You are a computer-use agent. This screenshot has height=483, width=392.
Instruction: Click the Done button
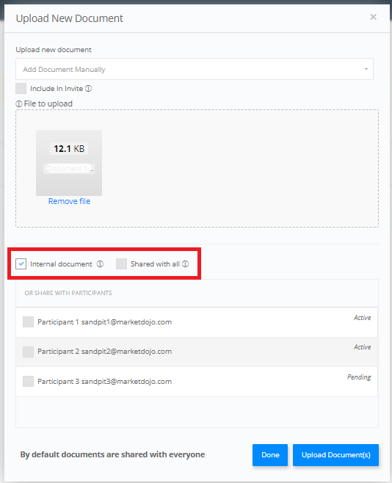[x=270, y=455]
